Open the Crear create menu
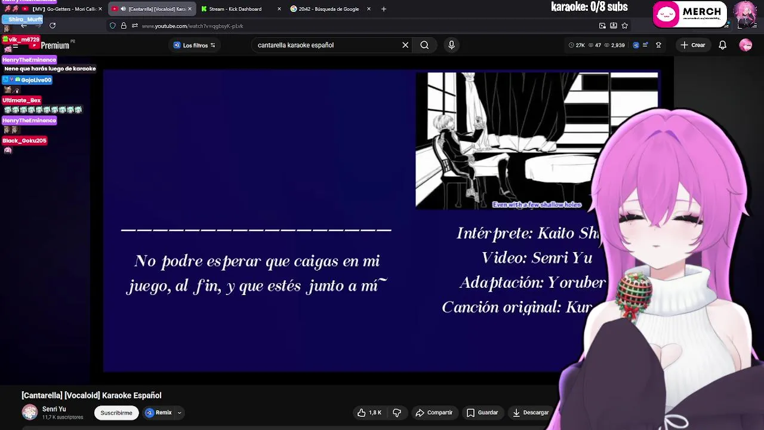The height and width of the screenshot is (430, 764). point(692,45)
